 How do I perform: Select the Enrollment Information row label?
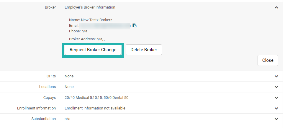point(36,108)
